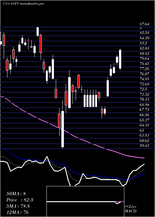The image size is (155, 217).
Task: Pick the 59.43 axis value
Action: click(x=144, y=146)
